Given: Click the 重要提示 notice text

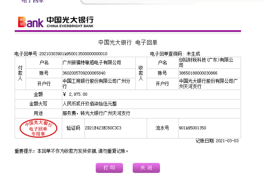Looking at the screenshot, I should pos(72,151).
